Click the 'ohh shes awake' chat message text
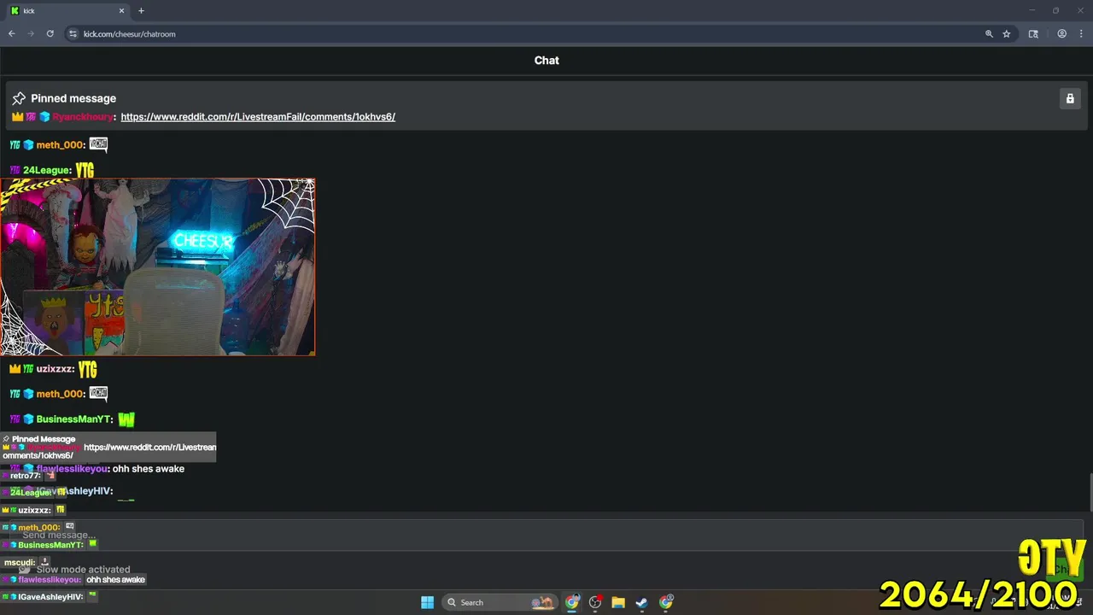This screenshot has height=615, width=1093. pos(149,469)
